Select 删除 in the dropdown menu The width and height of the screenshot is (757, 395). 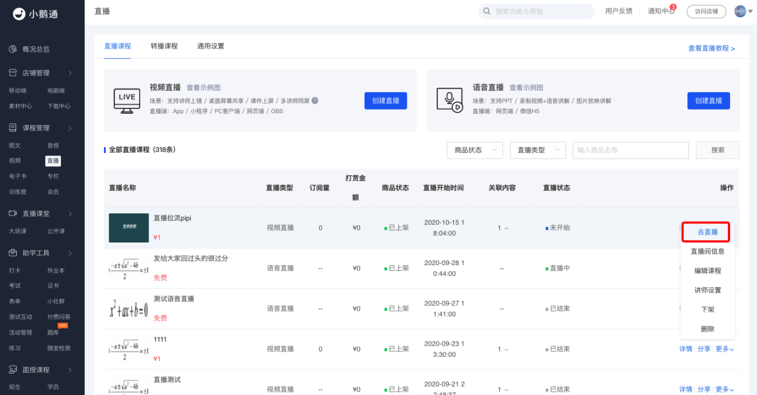click(x=707, y=329)
